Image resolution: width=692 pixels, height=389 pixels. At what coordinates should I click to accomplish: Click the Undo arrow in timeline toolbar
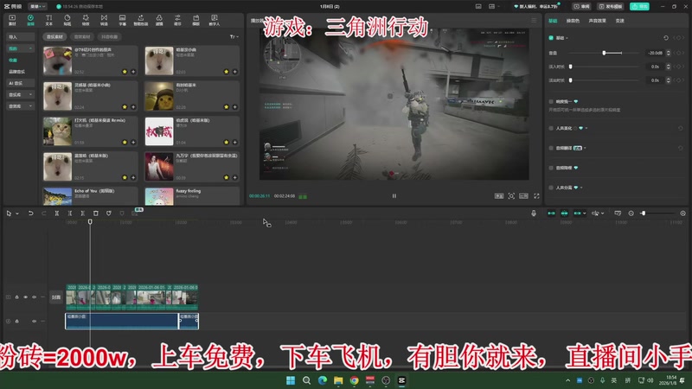pyautogui.click(x=30, y=213)
